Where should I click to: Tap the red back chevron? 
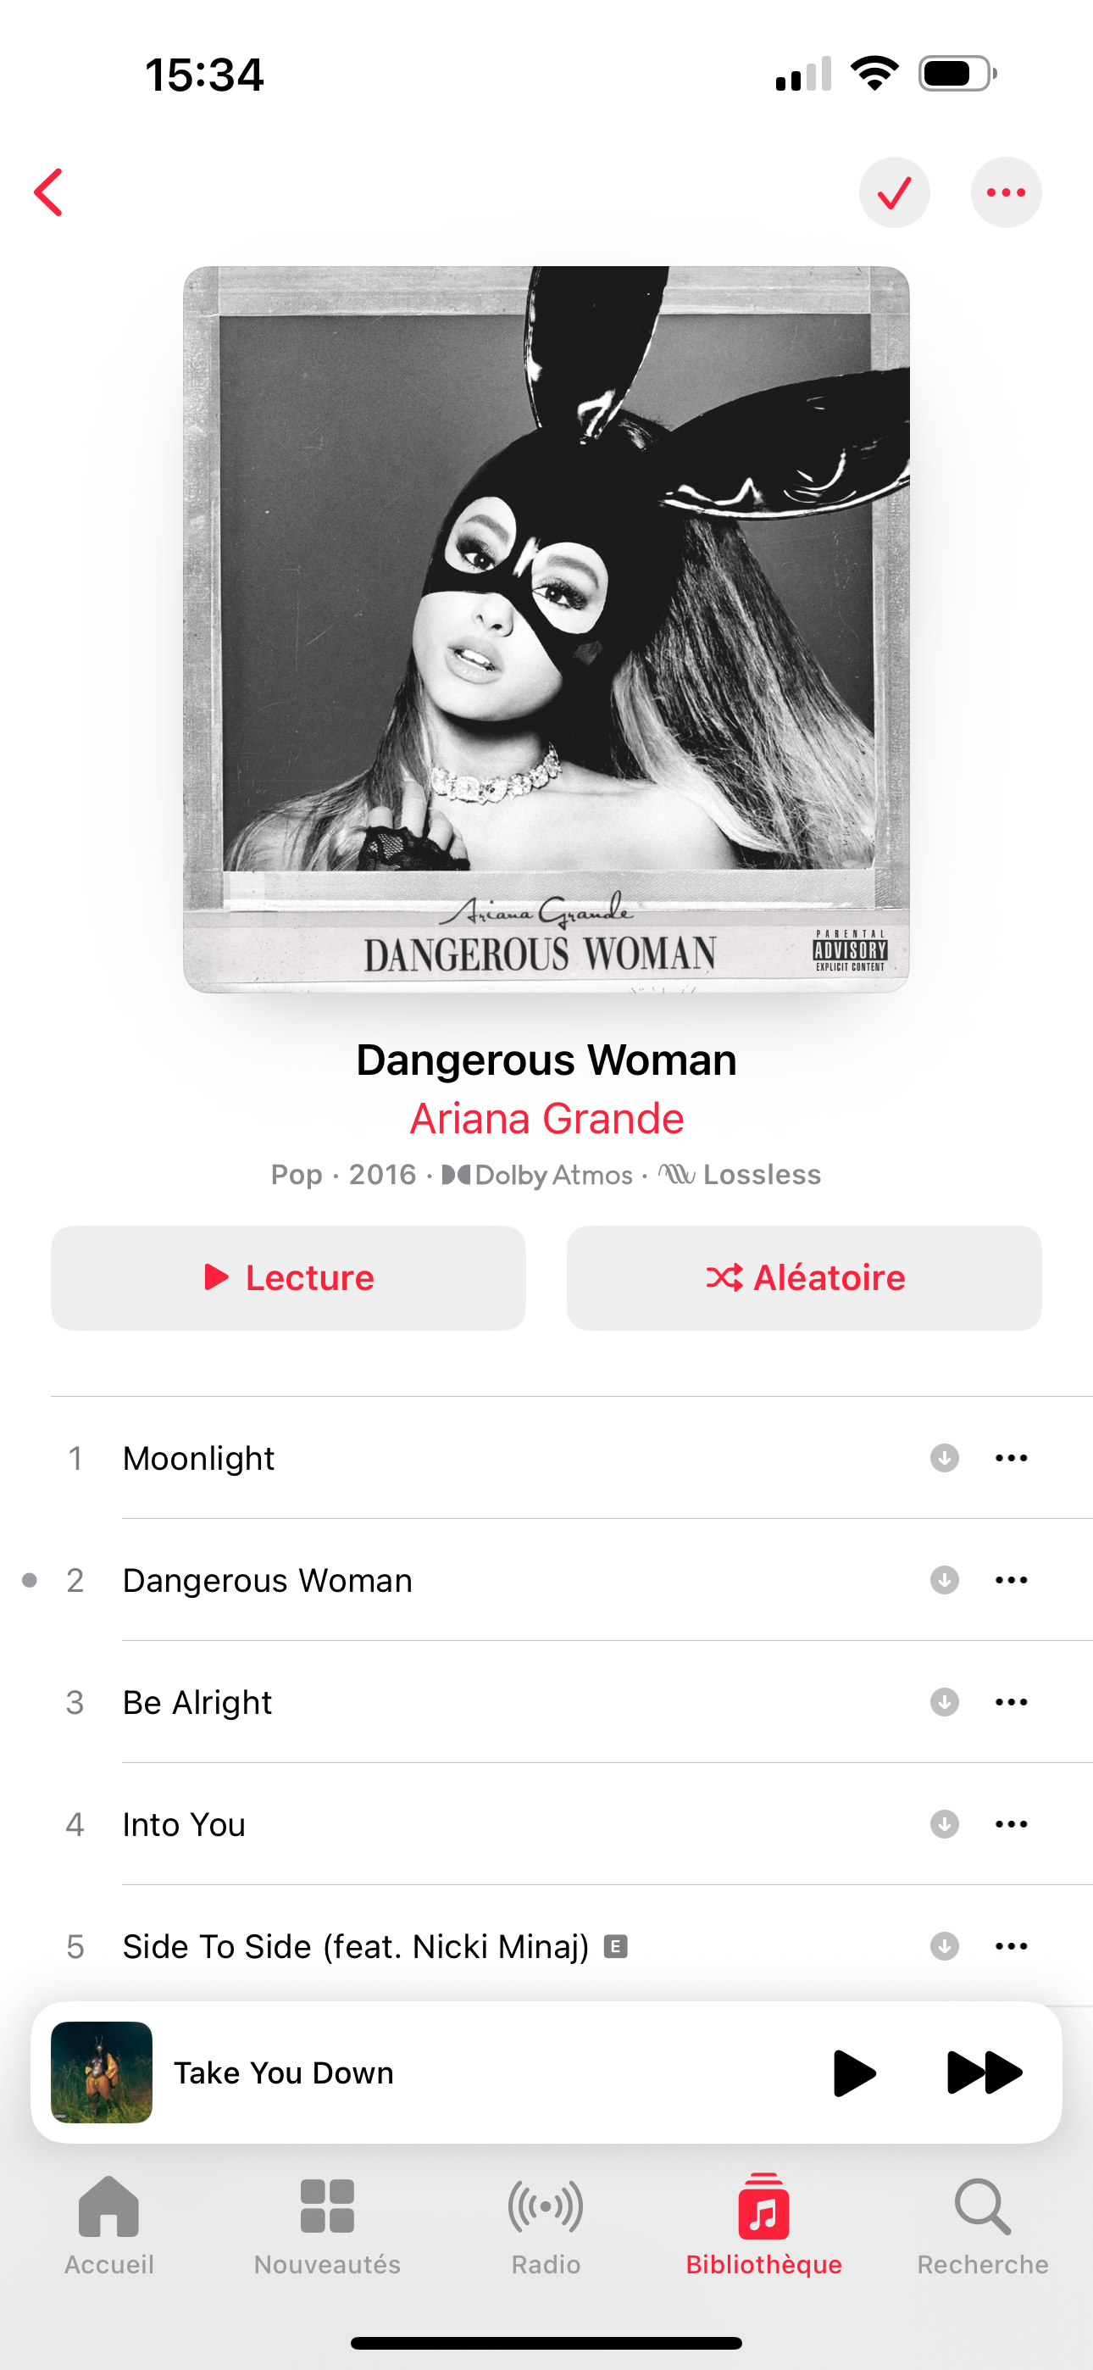pos(49,192)
